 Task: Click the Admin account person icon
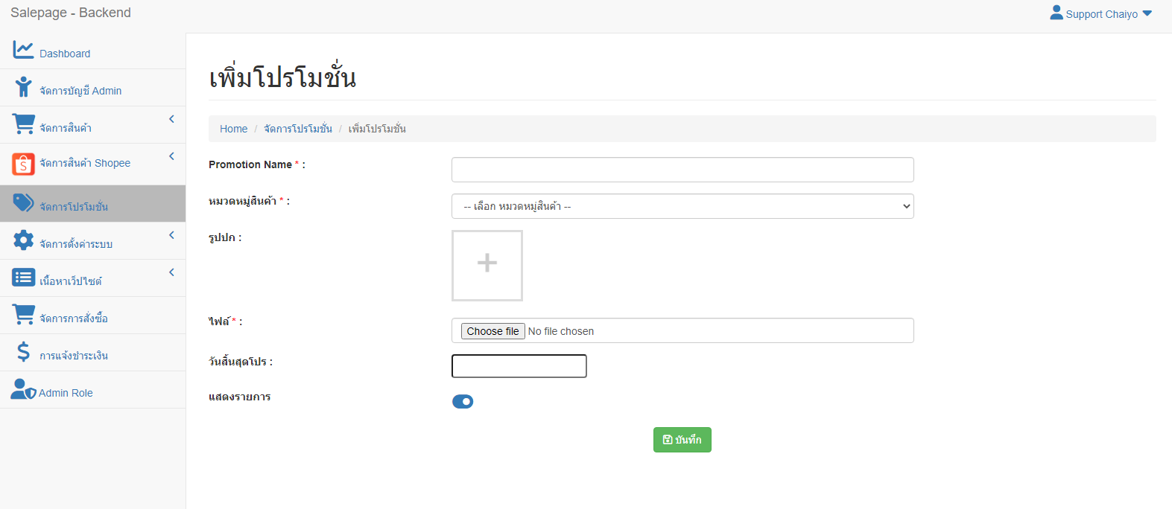point(23,87)
